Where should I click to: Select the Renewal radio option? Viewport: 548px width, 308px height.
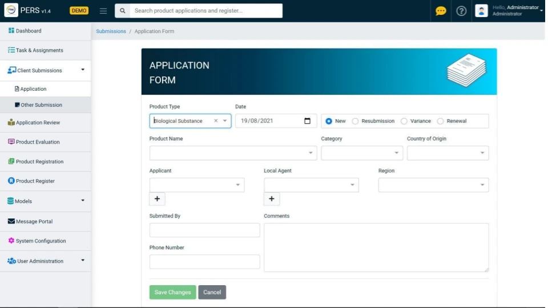coord(440,121)
